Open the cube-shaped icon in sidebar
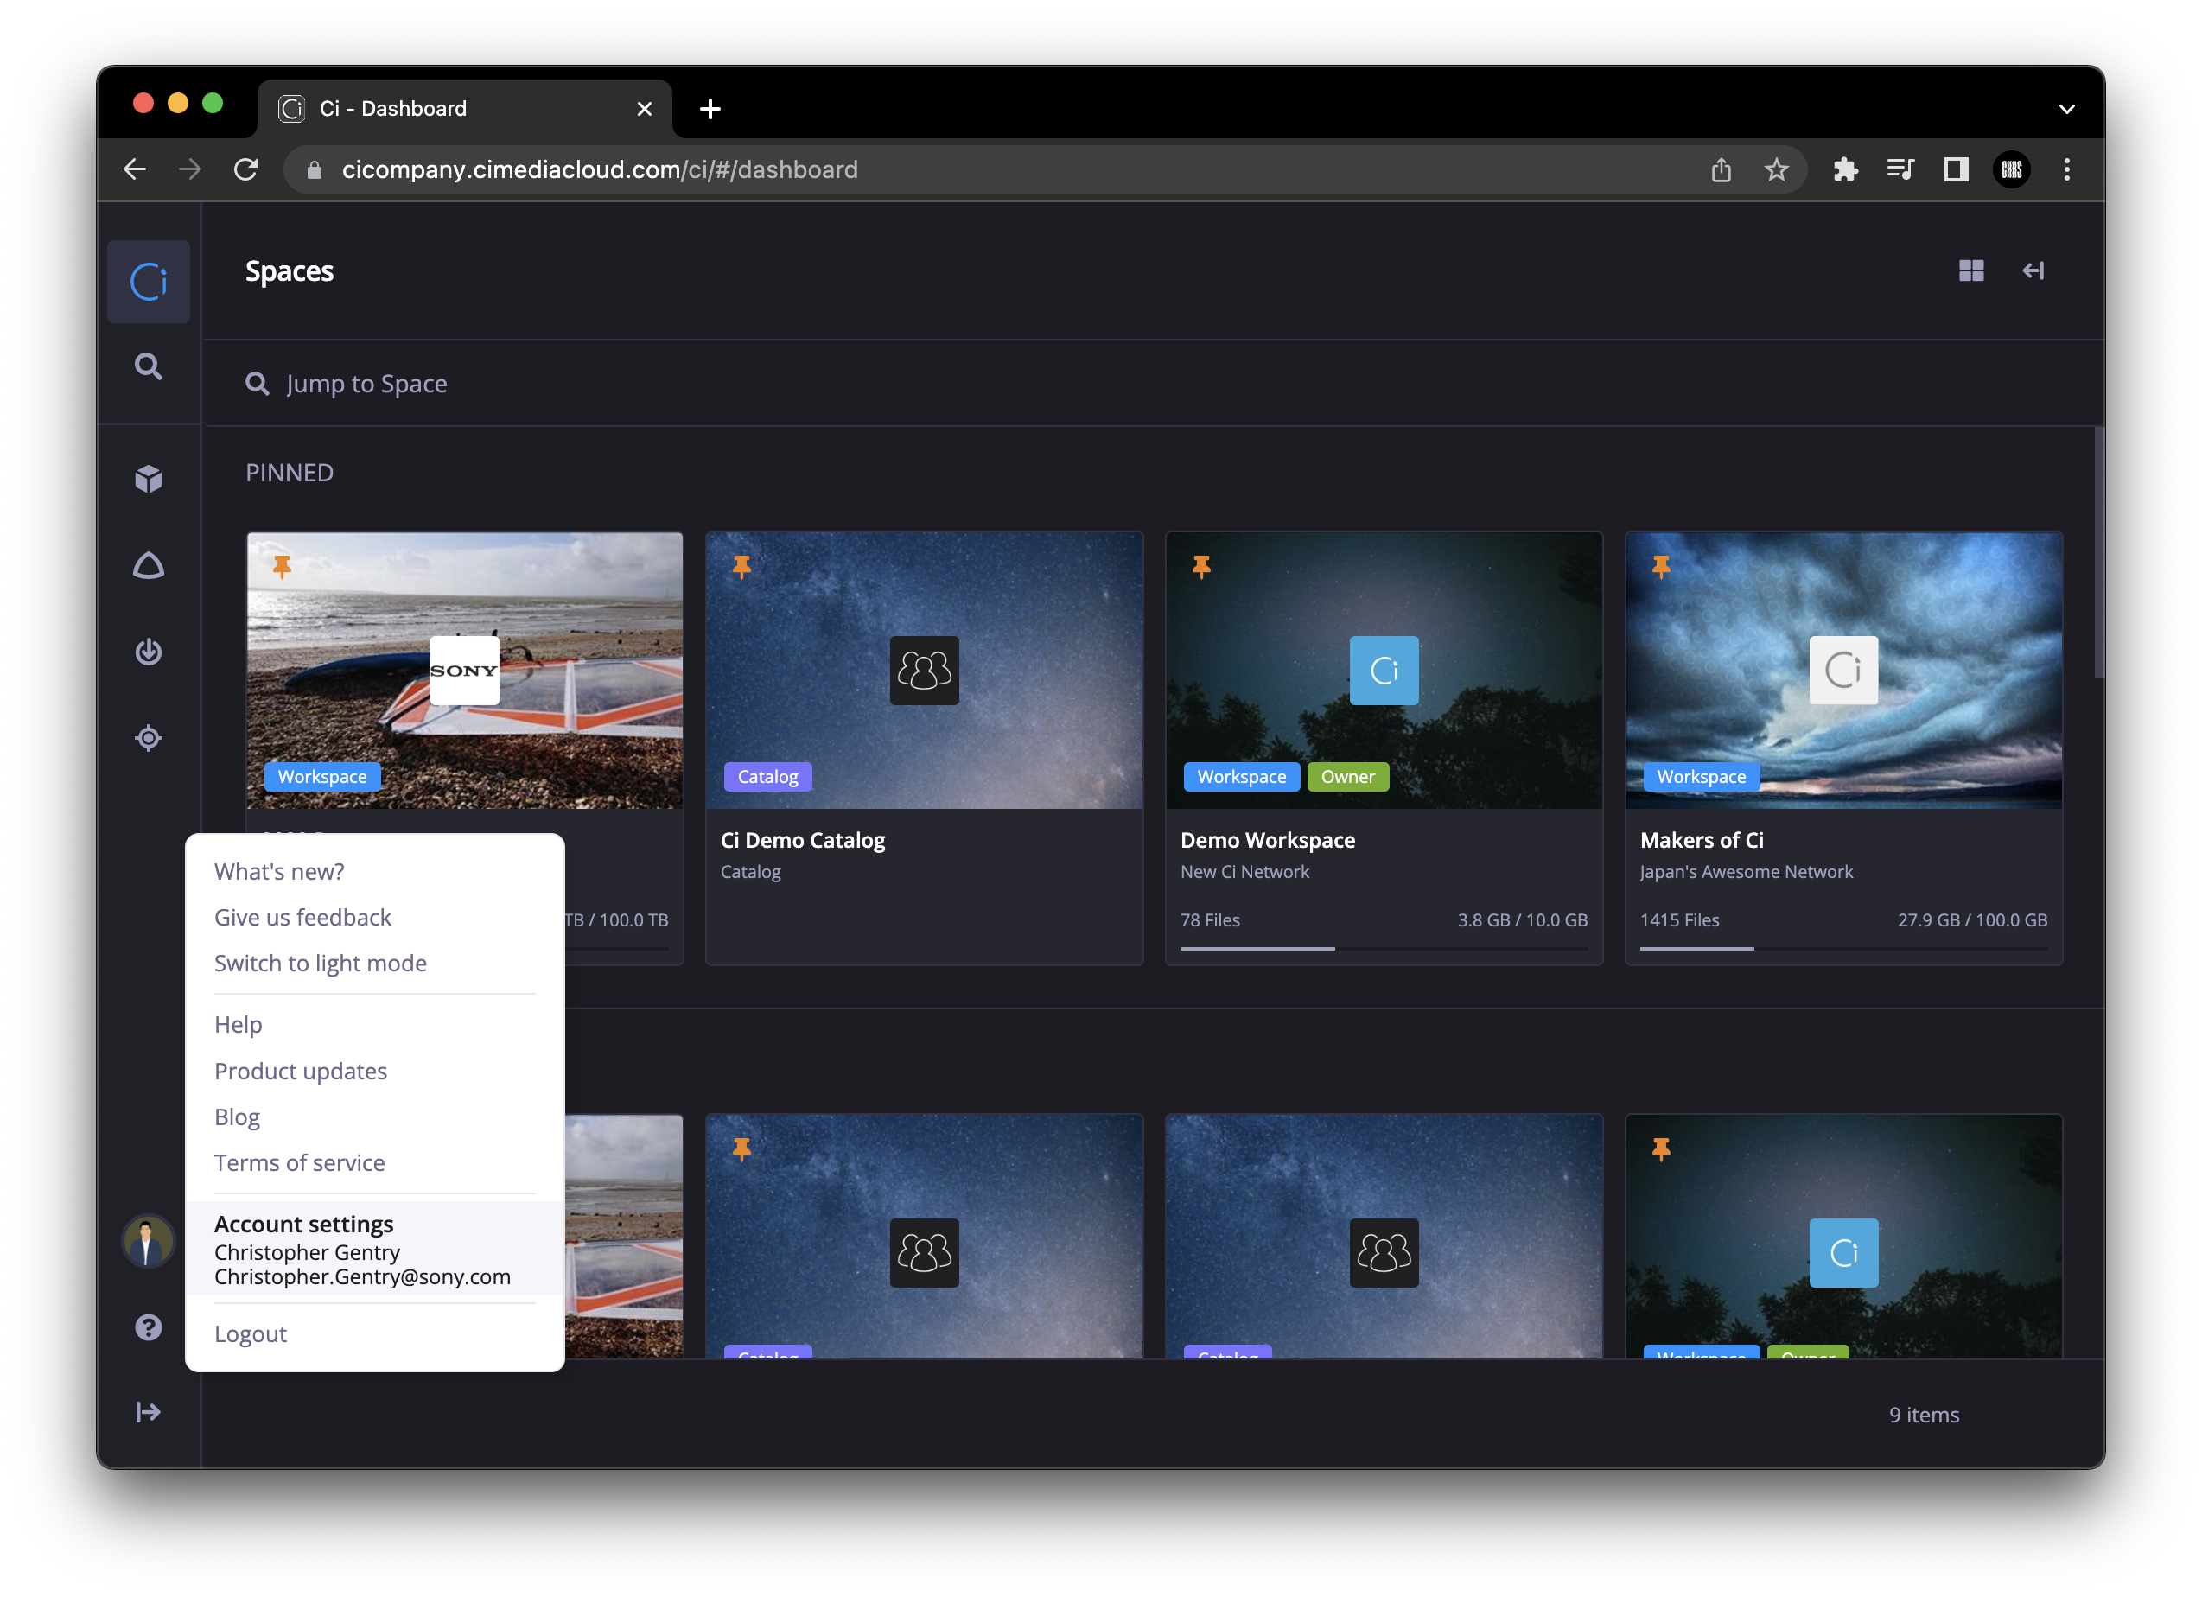 point(149,479)
